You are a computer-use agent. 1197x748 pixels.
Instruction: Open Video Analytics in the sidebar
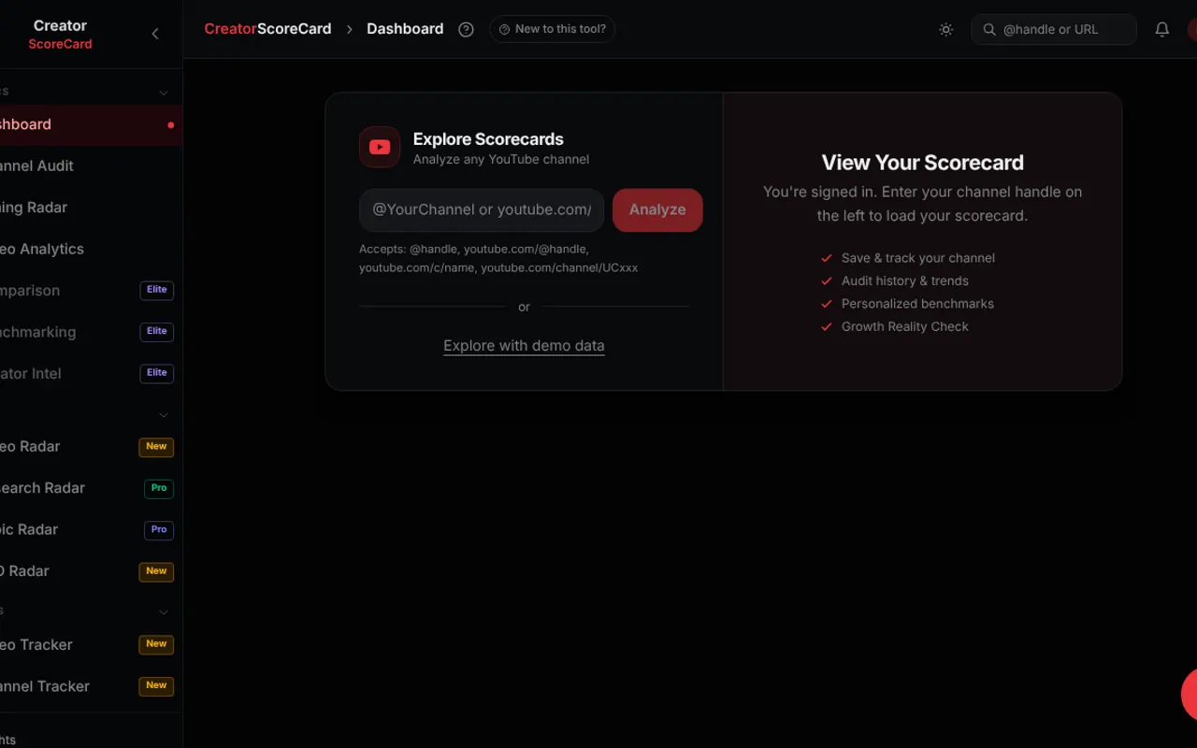(87, 249)
